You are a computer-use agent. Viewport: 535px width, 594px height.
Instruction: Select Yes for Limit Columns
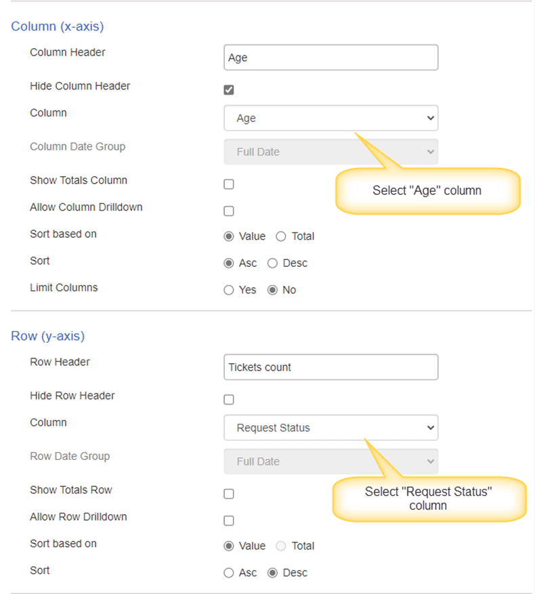[229, 290]
